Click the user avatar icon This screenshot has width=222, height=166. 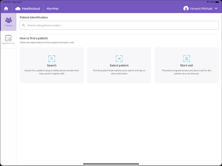pyautogui.click(x=186, y=9)
